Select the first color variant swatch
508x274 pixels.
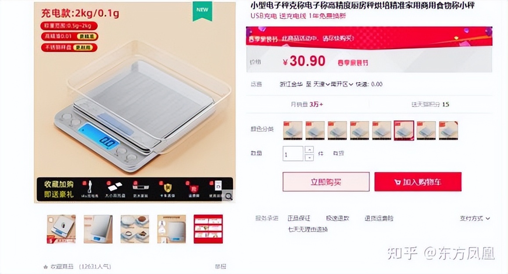click(293, 130)
